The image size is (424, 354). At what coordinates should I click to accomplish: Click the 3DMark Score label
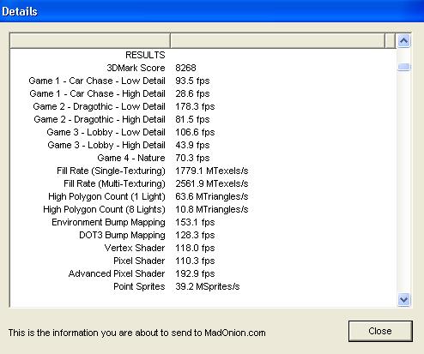click(x=136, y=68)
